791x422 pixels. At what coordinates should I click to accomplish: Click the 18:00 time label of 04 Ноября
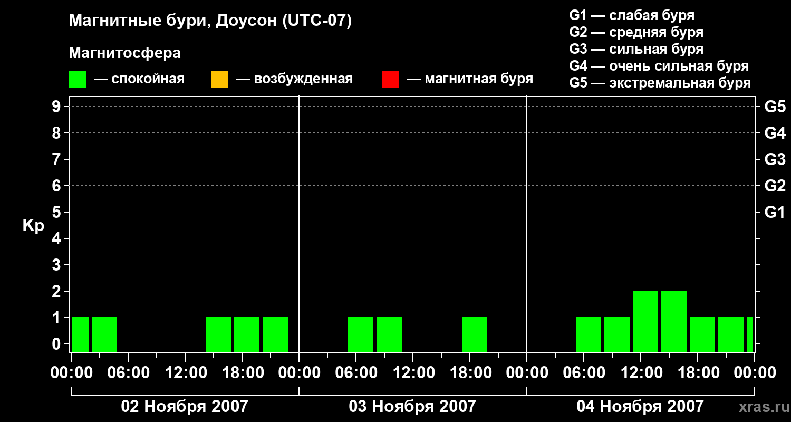[698, 372]
